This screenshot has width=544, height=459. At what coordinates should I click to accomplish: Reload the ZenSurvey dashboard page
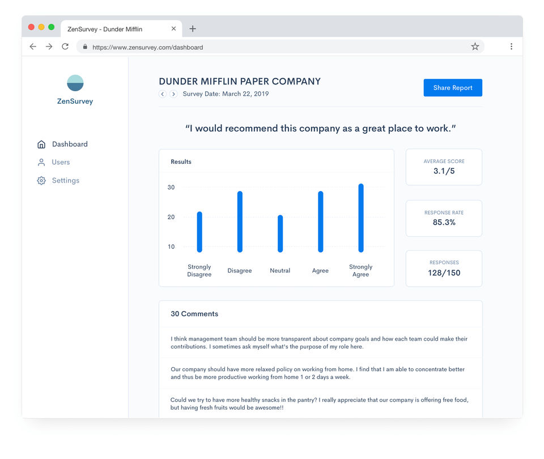(65, 46)
